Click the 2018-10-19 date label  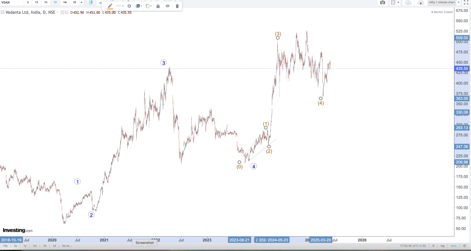coord(11,240)
